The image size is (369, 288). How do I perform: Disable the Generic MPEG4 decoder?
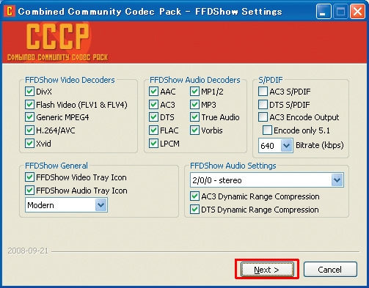pyautogui.click(x=29, y=117)
